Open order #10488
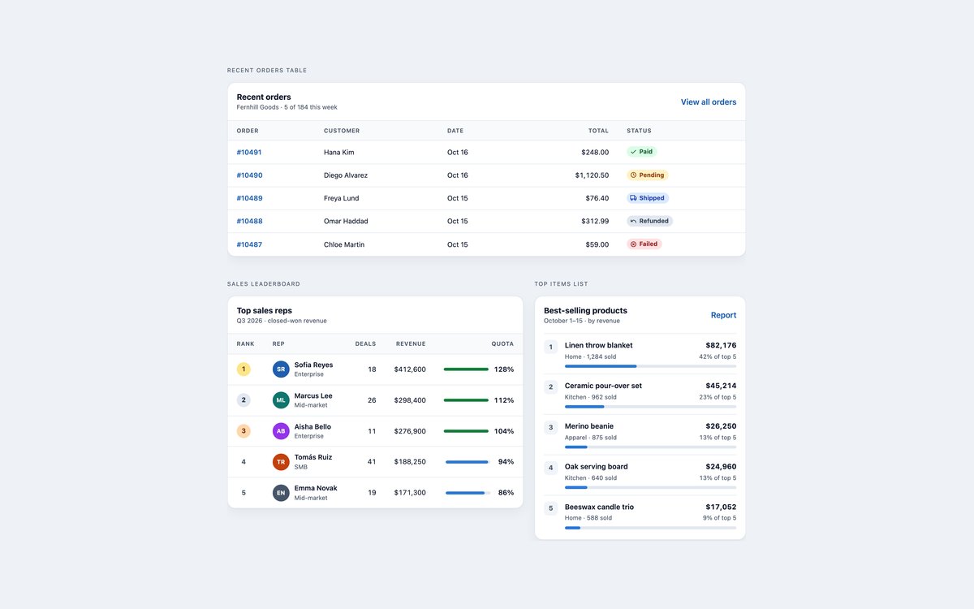The width and height of the screenshot is (974, 609). tap(249, 221)
